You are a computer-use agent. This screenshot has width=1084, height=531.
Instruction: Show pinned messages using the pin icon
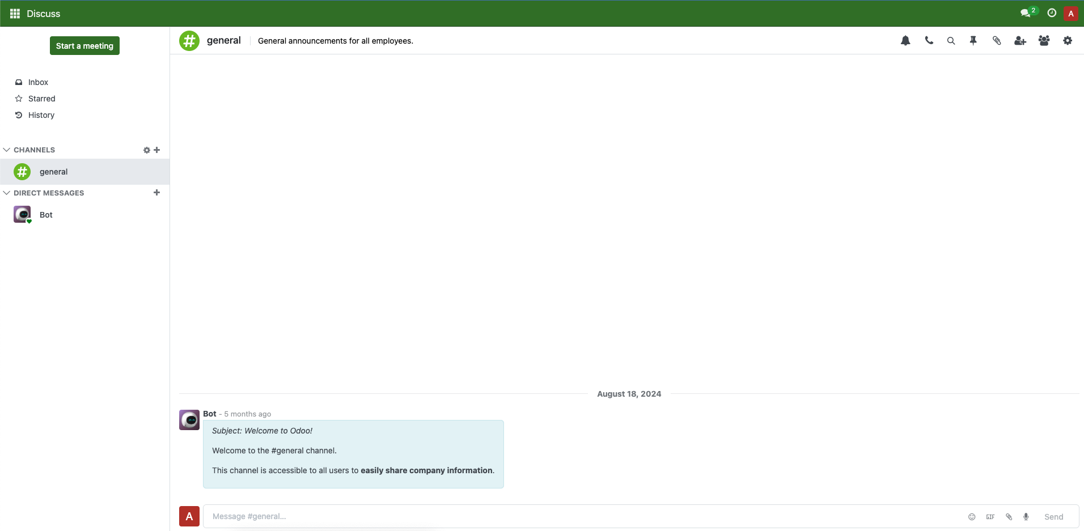973,41
